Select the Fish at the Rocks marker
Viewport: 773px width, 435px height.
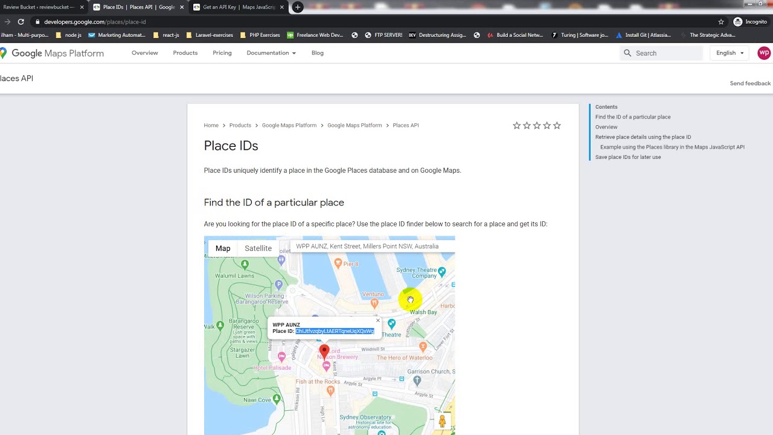point(330,391)
